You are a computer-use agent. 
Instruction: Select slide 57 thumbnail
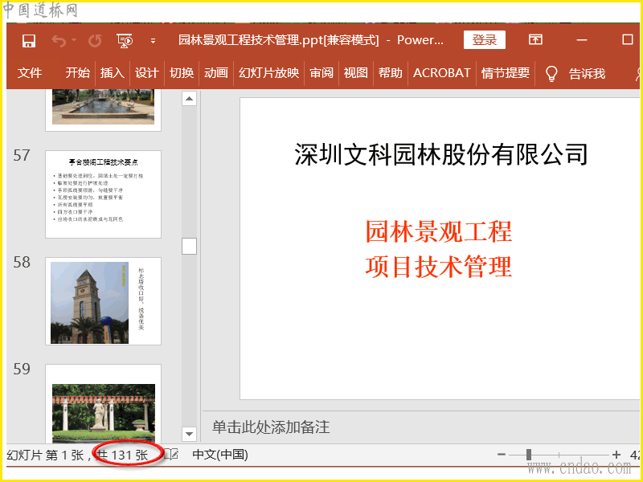pos(104,194)
